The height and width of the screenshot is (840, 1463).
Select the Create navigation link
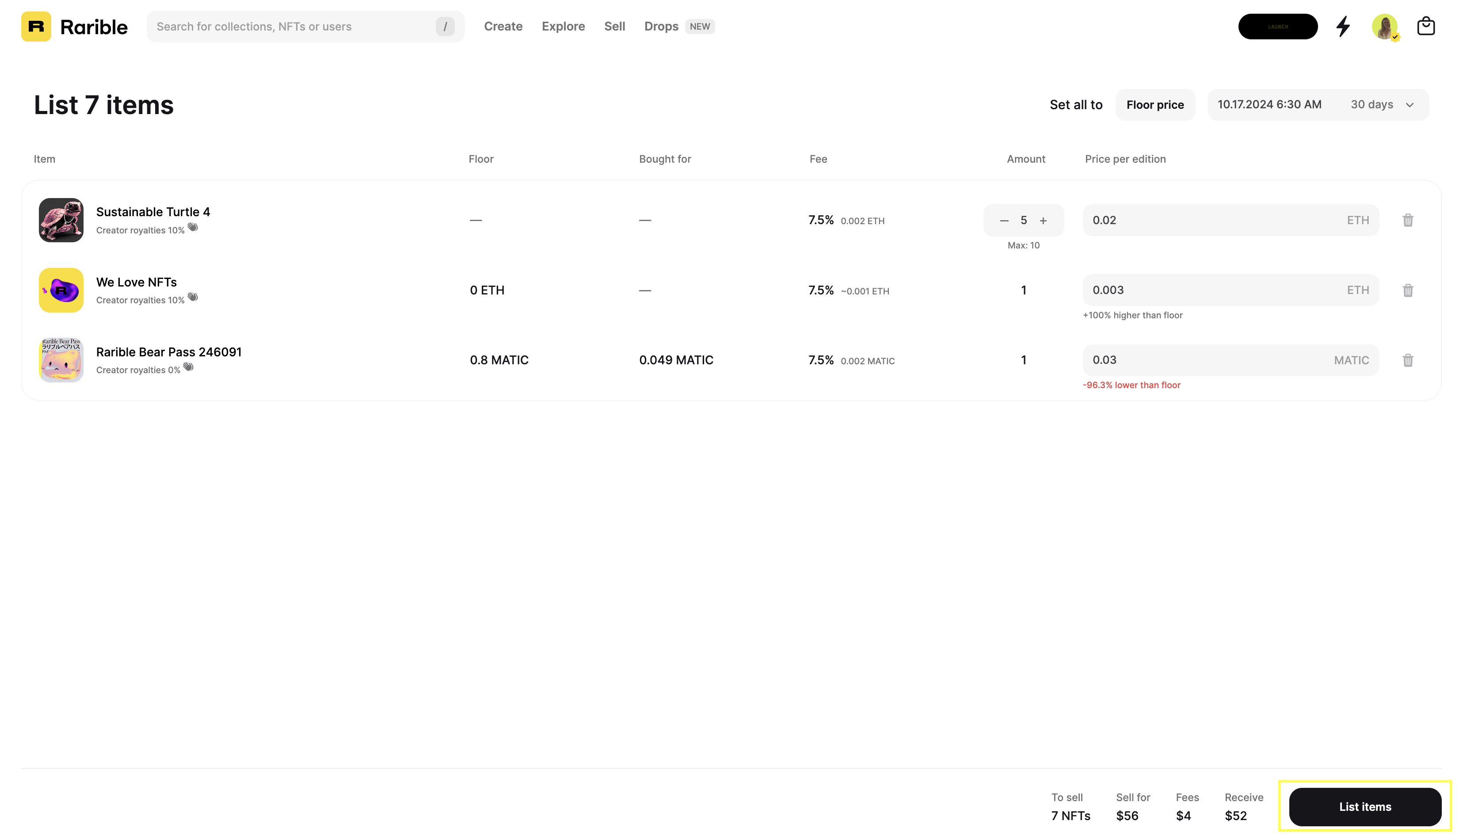pos(503,26)
